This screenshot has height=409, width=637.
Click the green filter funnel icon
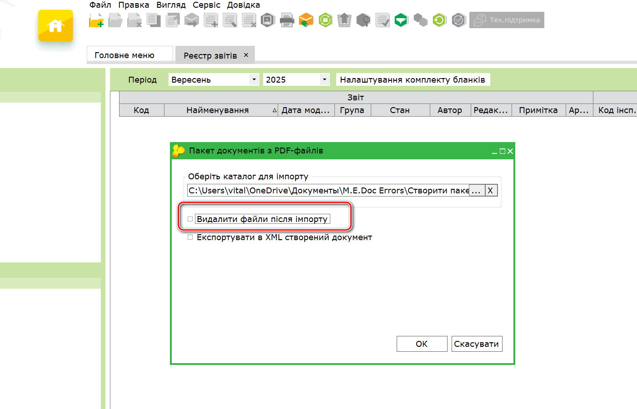[401, 20]
